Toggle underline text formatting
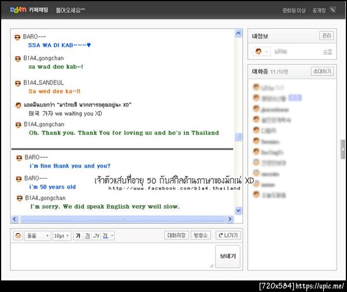The height and width of the screenshot is (292, 347). 87,235
